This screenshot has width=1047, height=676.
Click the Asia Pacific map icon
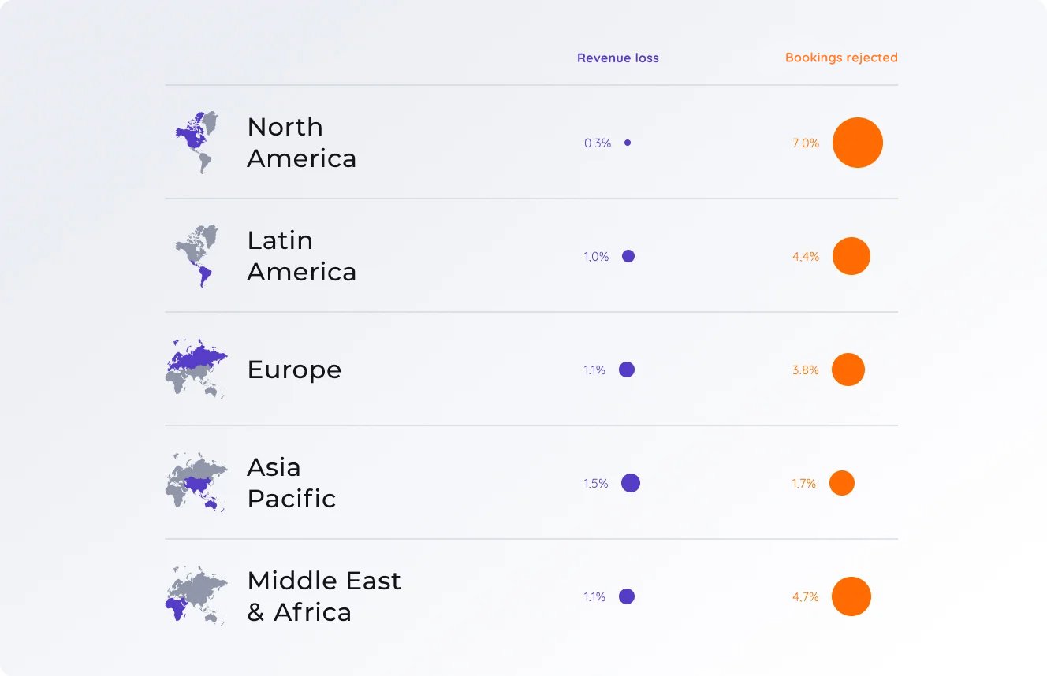[196, 483]
